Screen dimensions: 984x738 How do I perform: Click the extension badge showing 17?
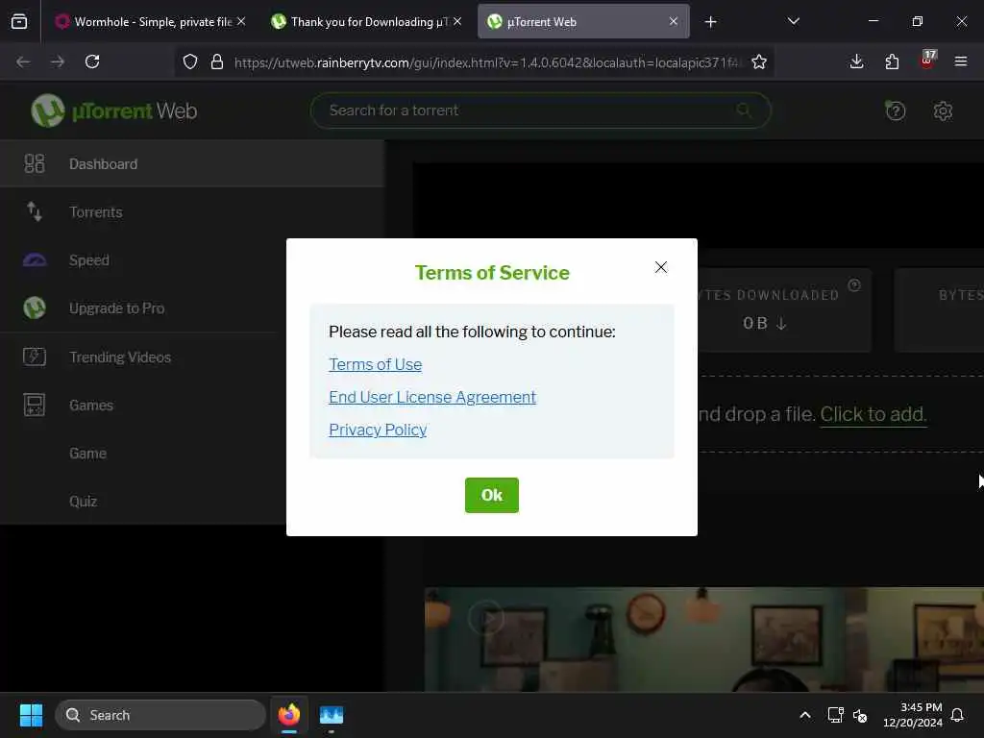tap(927, 60)
